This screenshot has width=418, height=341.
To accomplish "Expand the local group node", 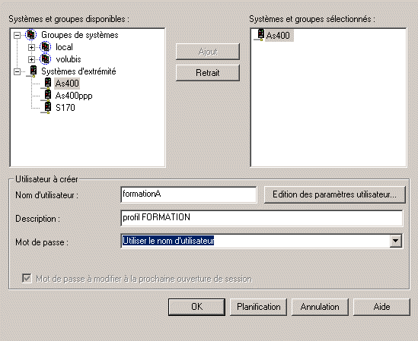I will coord(31,47).
